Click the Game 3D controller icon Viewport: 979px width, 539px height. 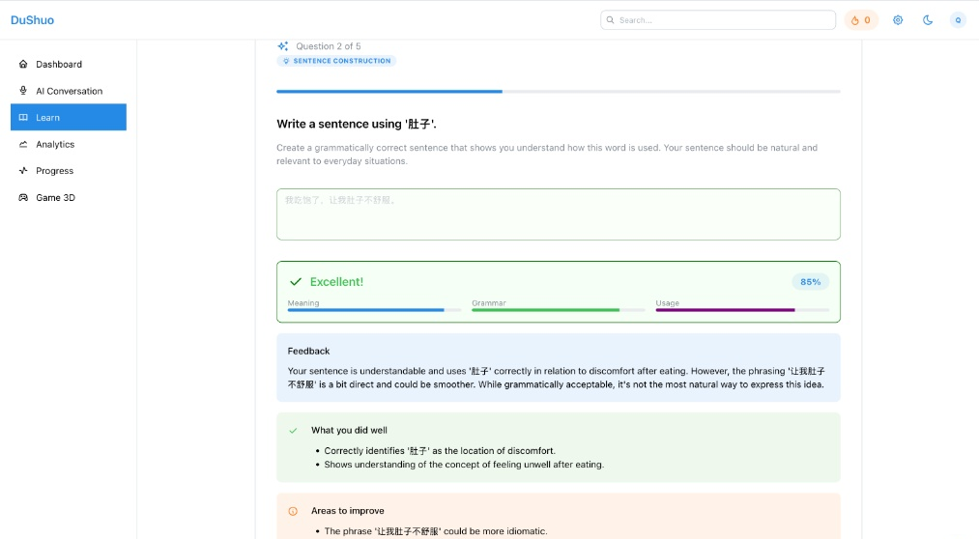coord(23,198)
